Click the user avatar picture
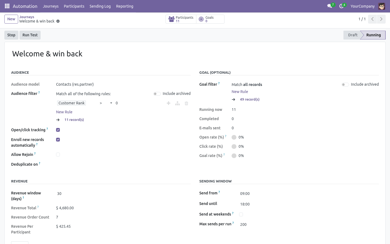Screen dimensions: 390x244 (x=382, y=6)
